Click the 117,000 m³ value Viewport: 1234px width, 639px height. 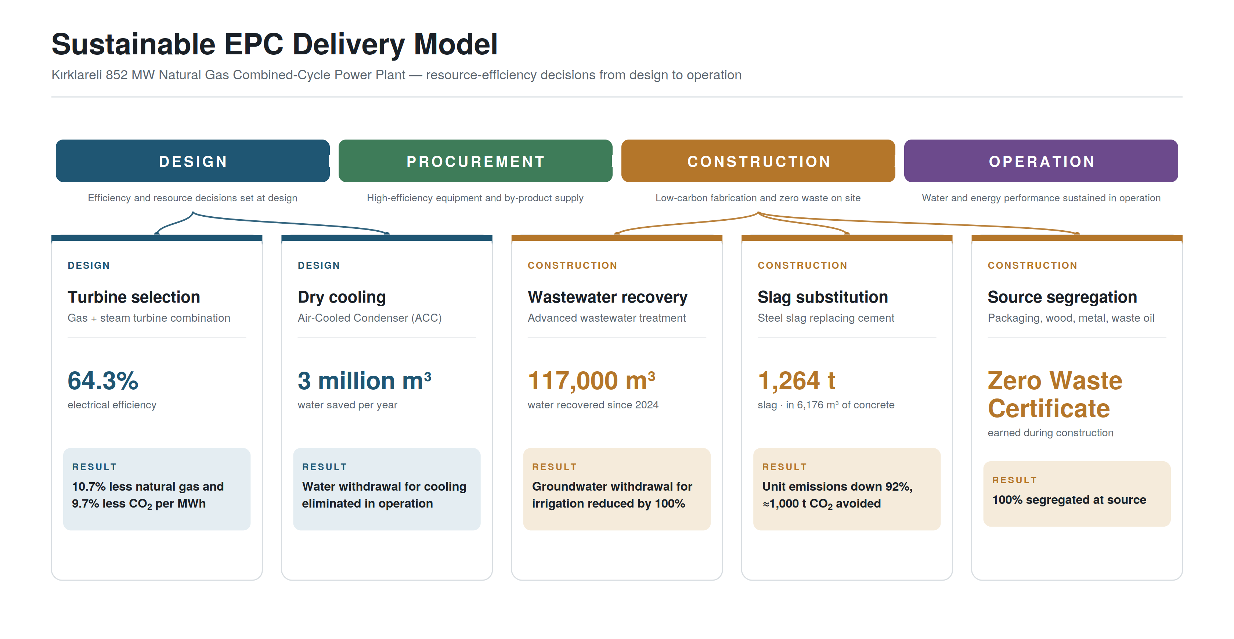click(x=591, y=380)
